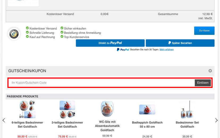Click the 24,99 € price
The image size is (220, 138).
[147, 136]
